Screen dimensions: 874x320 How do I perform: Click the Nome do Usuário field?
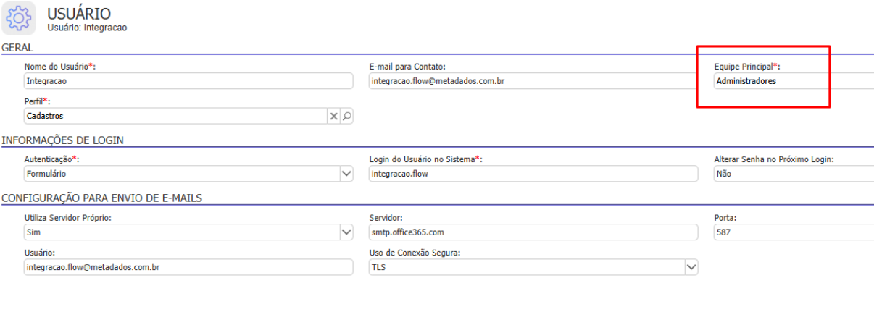188,81
